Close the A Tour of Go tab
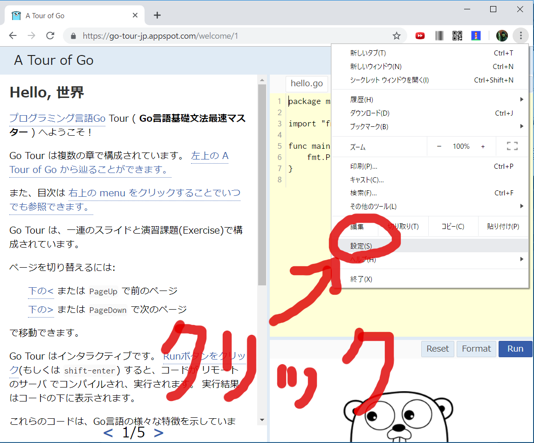The height and width of the screenshot is (443, 534). point(135,15)
